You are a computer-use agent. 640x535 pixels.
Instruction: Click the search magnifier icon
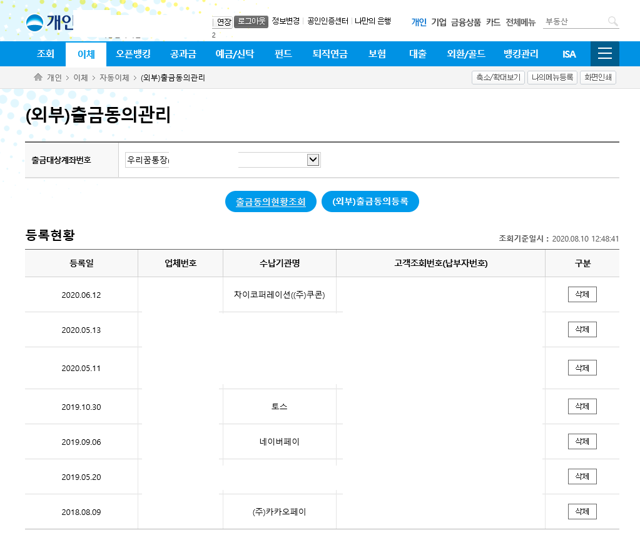click(612, 22)
